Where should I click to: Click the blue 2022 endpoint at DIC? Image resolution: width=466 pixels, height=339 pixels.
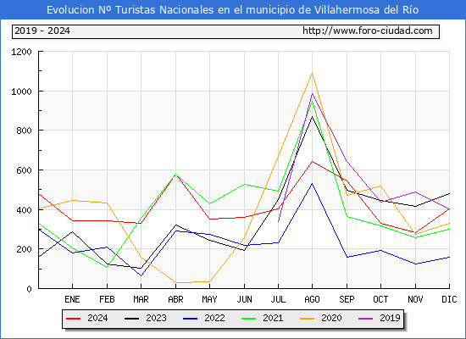click(449, 258)
